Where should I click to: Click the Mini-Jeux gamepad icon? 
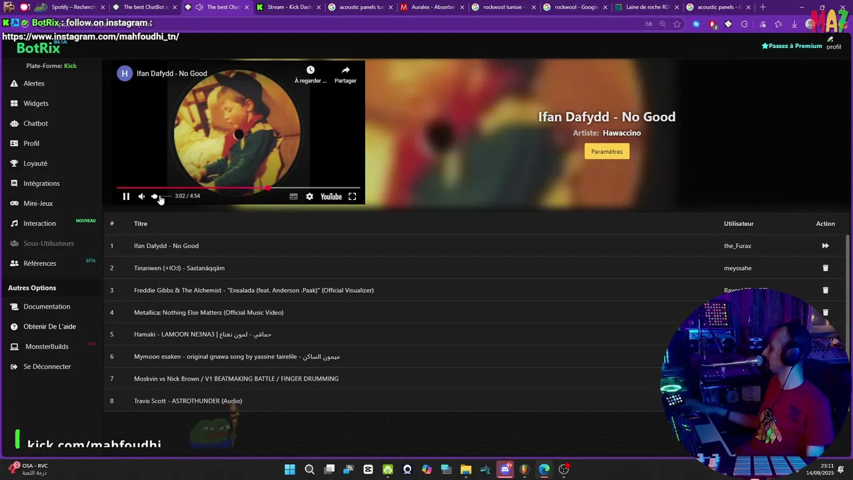click(x=14, y=203)
